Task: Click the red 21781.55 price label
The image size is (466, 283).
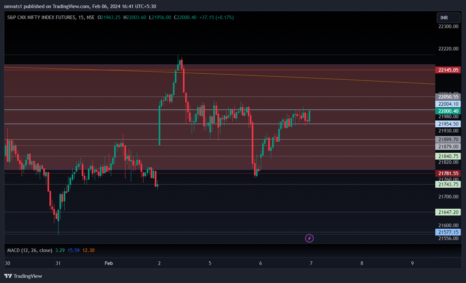Action: click(448, 173)
